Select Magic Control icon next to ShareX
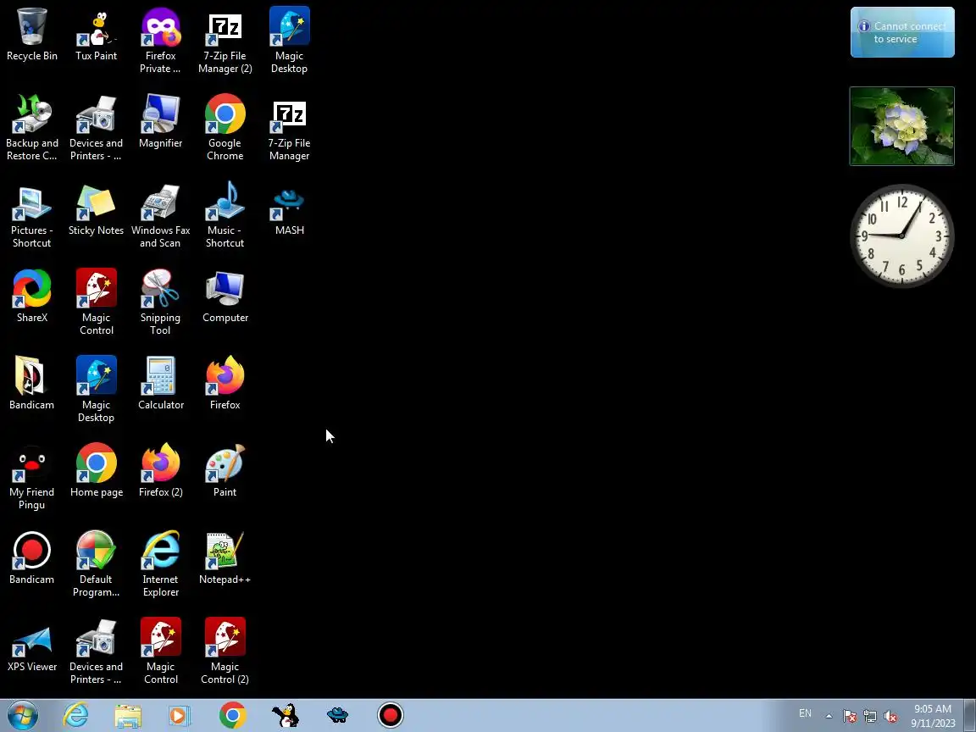This screenshot has height=732, width=976. pyautogui.click(x=96, y=302)
